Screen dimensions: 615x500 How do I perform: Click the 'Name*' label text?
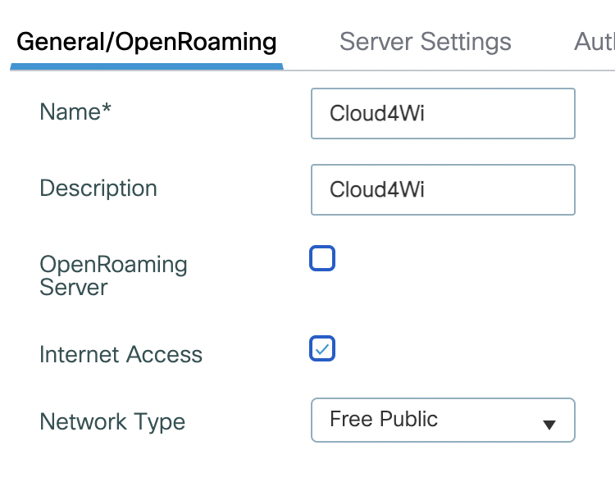tap(75, 111)
